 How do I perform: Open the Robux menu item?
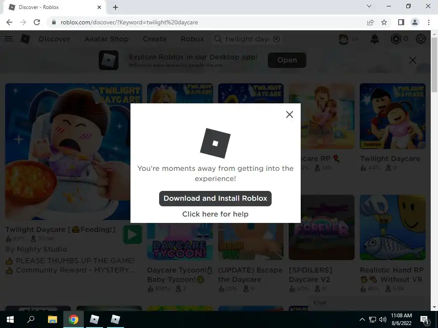(192, 39)
